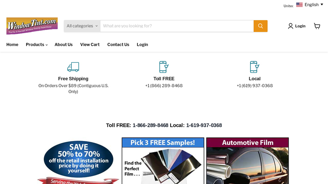Click the Local phone cart icon

coord(255,67)
